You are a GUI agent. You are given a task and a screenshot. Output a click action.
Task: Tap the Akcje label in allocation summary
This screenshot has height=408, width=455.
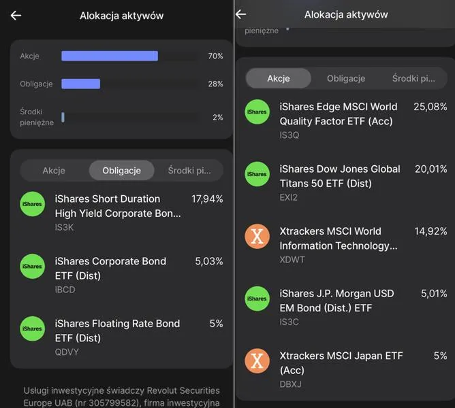pyautogui.click(x=29, y=56)
